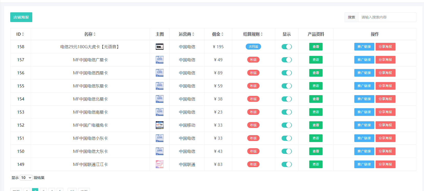Image resolution: width=424 pixels, height=191 pixels.
Task: Select the 中国移动 carrier cell
Action: [x=187, y=125]
